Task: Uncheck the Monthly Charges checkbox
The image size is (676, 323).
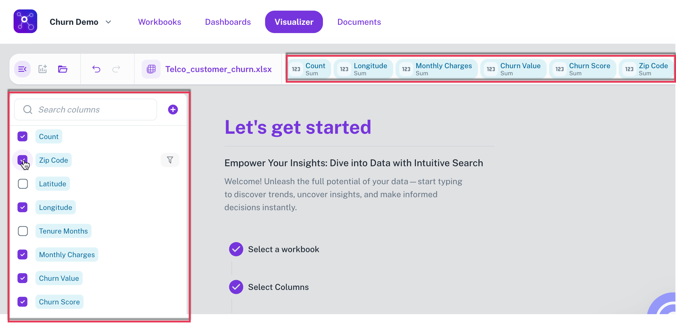Action: click(x=23, y=255)
